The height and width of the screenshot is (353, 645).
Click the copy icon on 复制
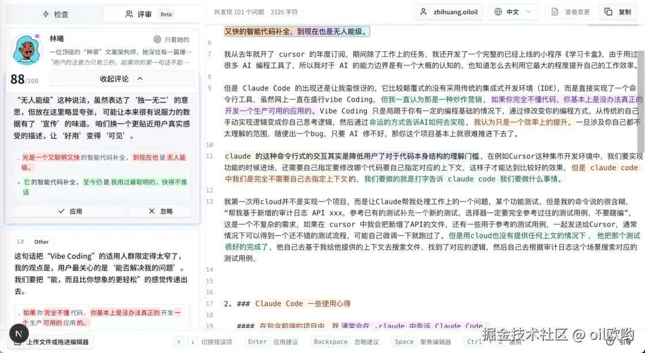608,12
